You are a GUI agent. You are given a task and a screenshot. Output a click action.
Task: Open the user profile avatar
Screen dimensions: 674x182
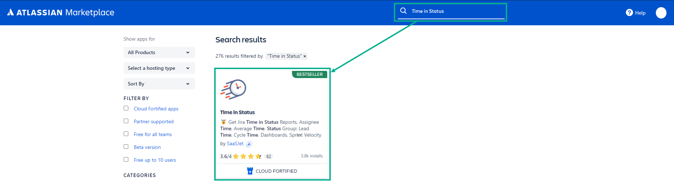point(661,13)
